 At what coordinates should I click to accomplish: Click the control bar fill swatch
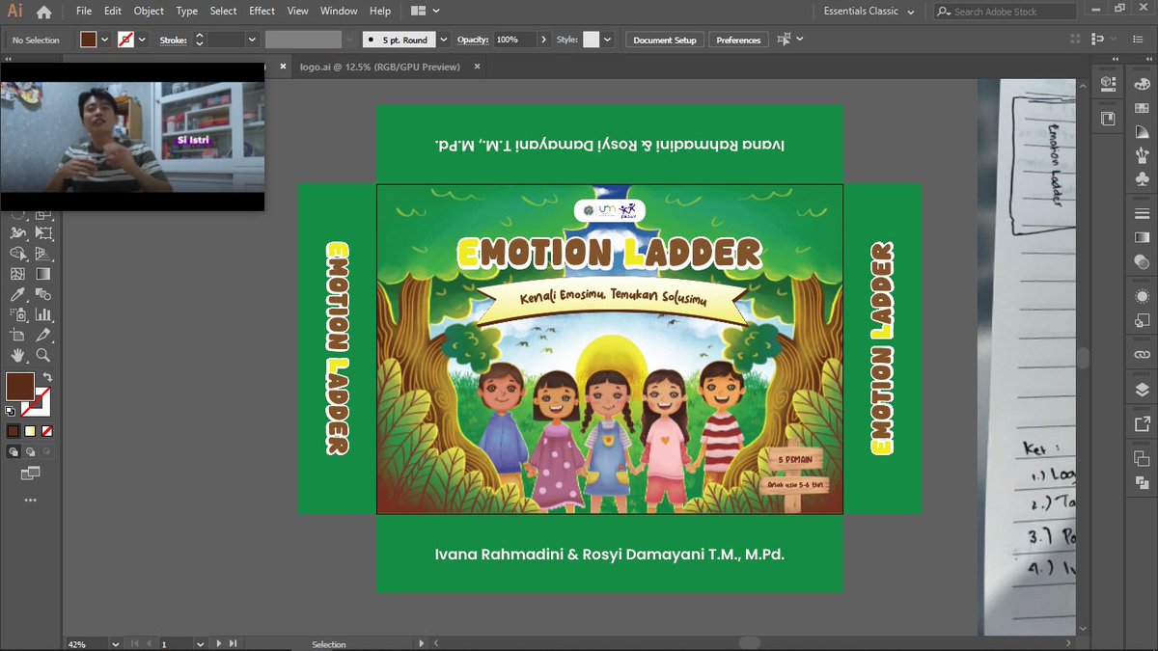(89, 40)
